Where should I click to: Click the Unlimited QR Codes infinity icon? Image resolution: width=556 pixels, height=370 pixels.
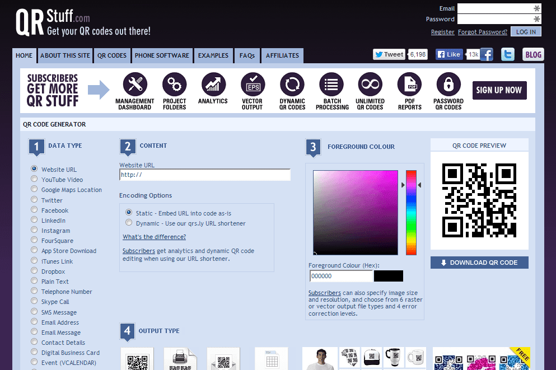point(370,85)
